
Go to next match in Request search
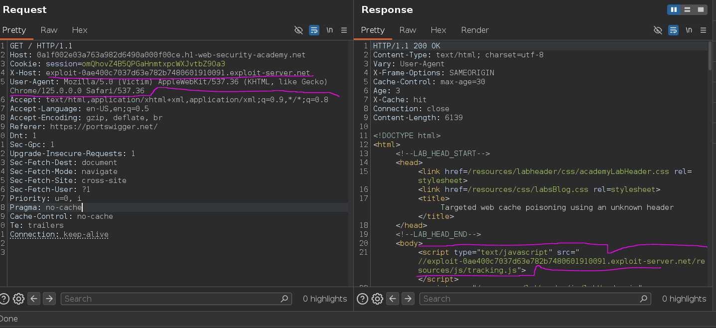coord(49,299)
